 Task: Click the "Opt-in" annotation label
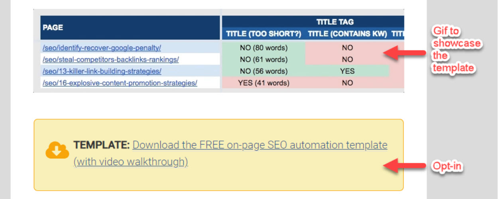coord(447,166)
